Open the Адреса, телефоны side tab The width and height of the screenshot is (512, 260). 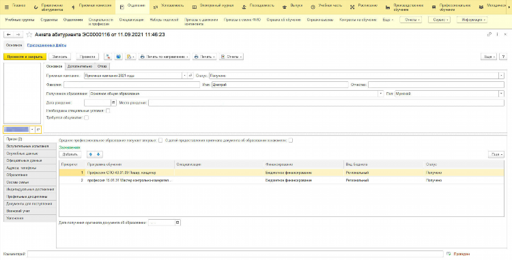point(30,168)
